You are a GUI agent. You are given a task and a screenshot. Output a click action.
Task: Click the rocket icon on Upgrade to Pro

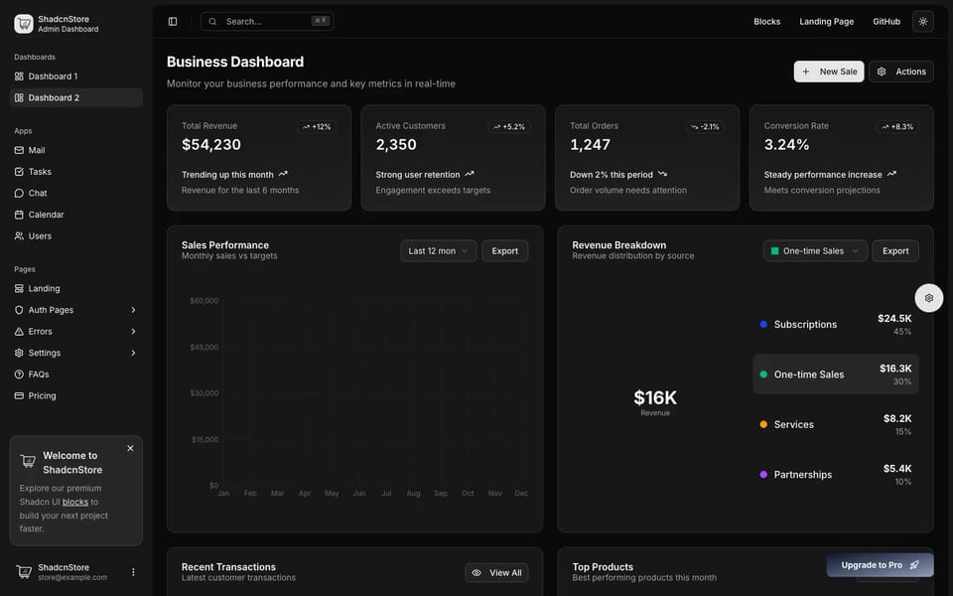914,565
